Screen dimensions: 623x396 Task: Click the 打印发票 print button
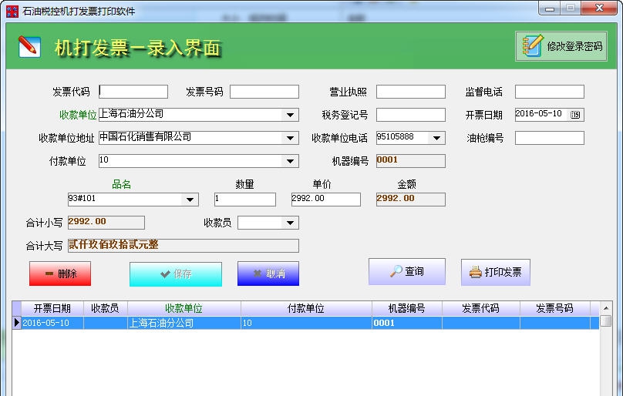coord(496,272)
